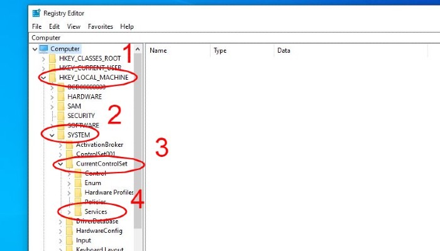Collapse the HKEY_LOCAL_MACHINE key

point(43,78)
